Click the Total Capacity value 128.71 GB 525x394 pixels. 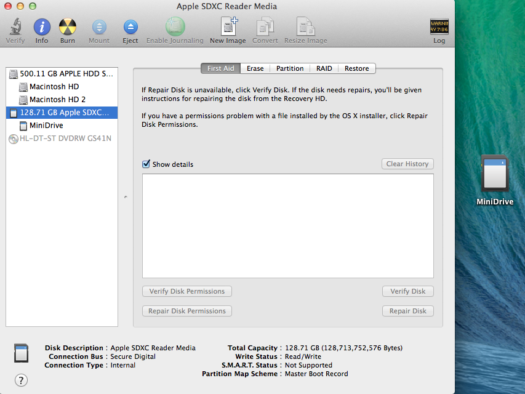coord(343,348)
